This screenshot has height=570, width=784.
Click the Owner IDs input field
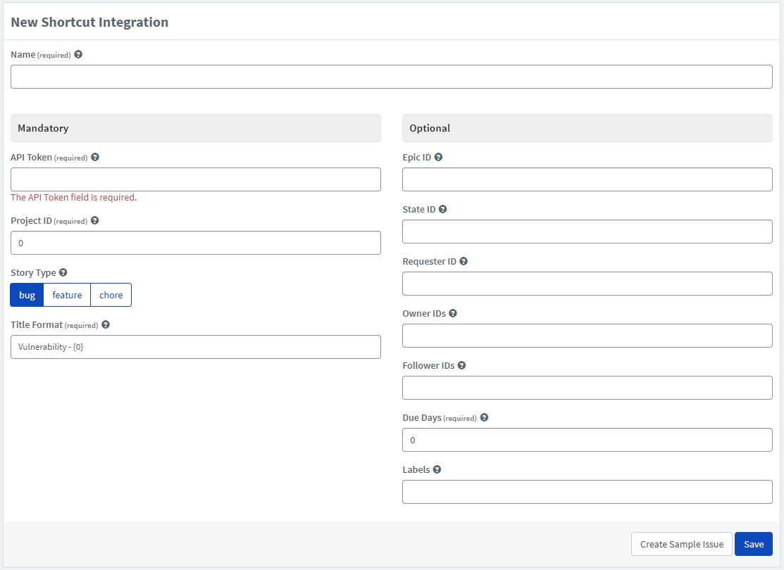pyautogui.click(x=587, y=336)
